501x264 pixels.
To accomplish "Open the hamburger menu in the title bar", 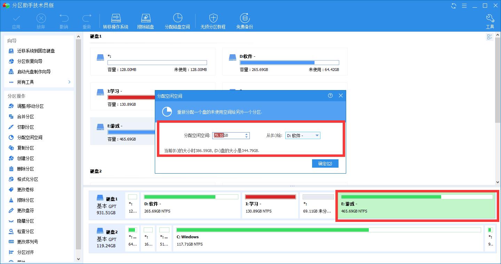I will point(464,5).
